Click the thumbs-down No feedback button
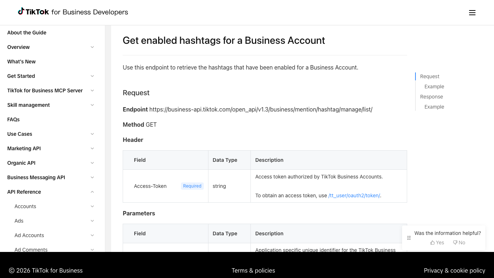 pyautogui.click(x=459, y=243)
